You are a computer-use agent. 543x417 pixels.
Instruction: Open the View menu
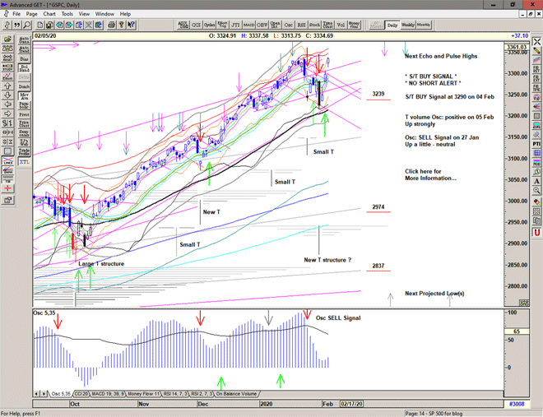[x=84, y=14]
